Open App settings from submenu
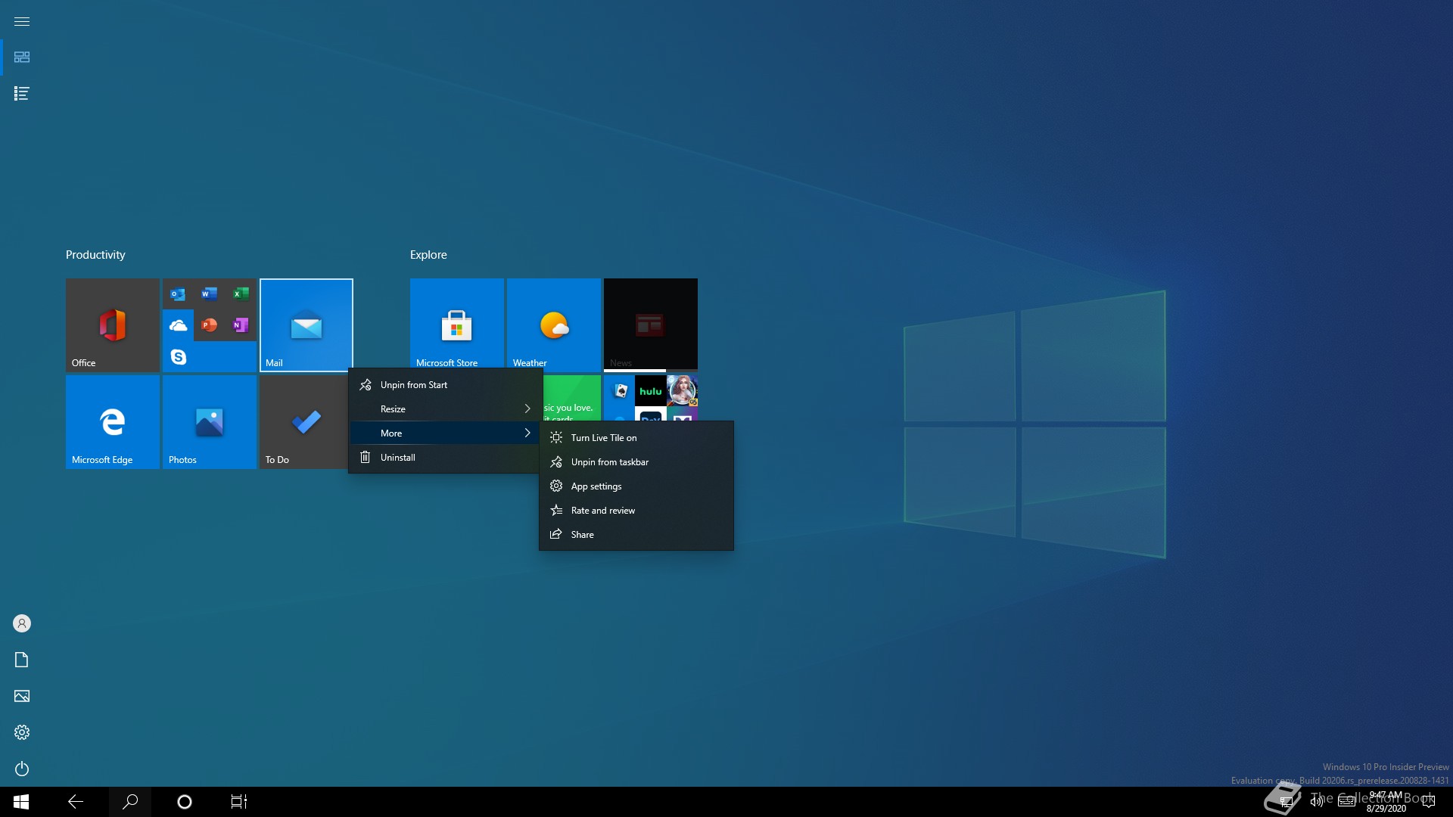The height and width of the screenshot is (817, 1453). point(636,486)
